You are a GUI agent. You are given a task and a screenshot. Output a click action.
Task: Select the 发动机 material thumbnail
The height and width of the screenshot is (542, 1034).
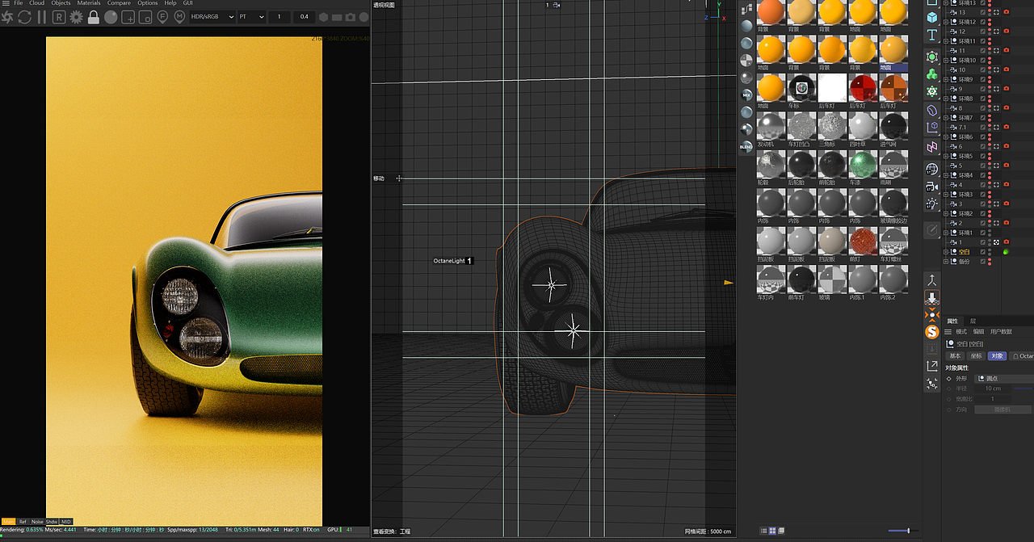tap(771, 127)
